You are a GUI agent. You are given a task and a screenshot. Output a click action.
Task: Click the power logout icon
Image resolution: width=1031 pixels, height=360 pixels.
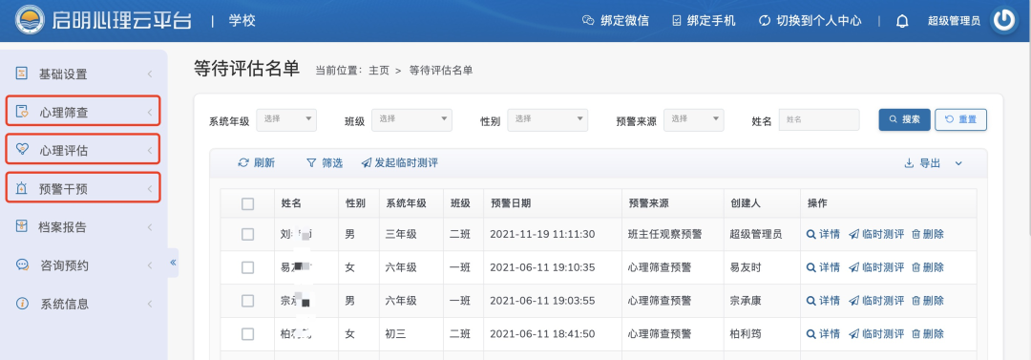point(1004,20)
